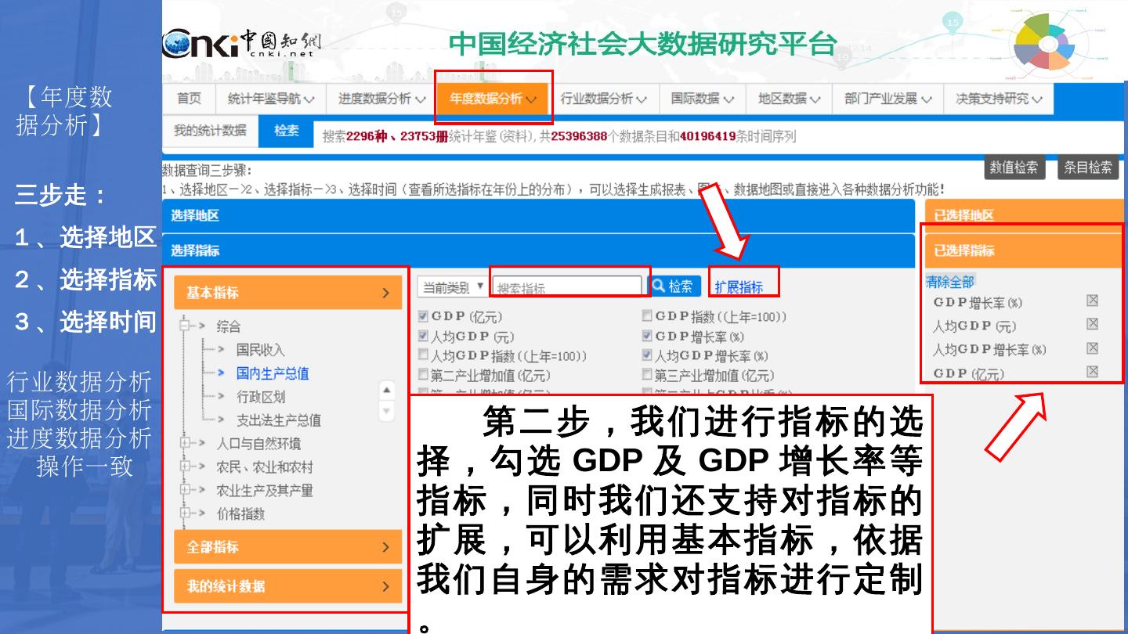1128x634 pixels.
Task: Expand the 价格指数 tree node
Action: pyautogui.click(x=185, y=513)
